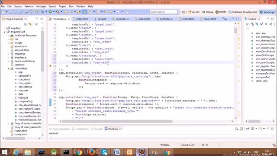Open the Project menu

click(62, 6)
